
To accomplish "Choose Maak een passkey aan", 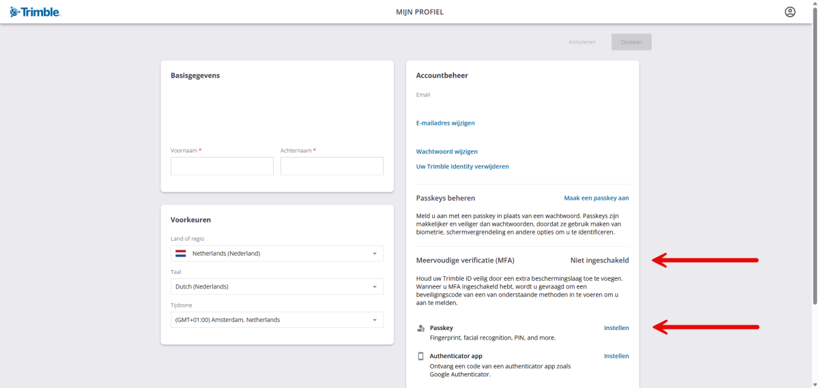I will pos(596,198).
